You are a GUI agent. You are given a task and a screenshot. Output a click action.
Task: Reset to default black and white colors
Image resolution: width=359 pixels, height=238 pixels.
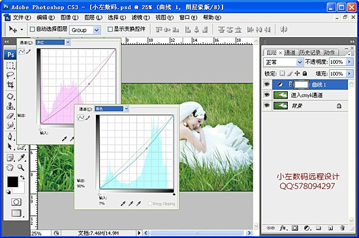point(8,192)
